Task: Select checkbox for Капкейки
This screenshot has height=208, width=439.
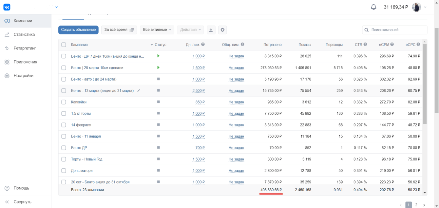Action: [x=64, y=102]
